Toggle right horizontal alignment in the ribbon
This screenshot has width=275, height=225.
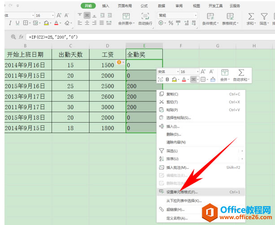pyautogui.click(x=94, y=23)
